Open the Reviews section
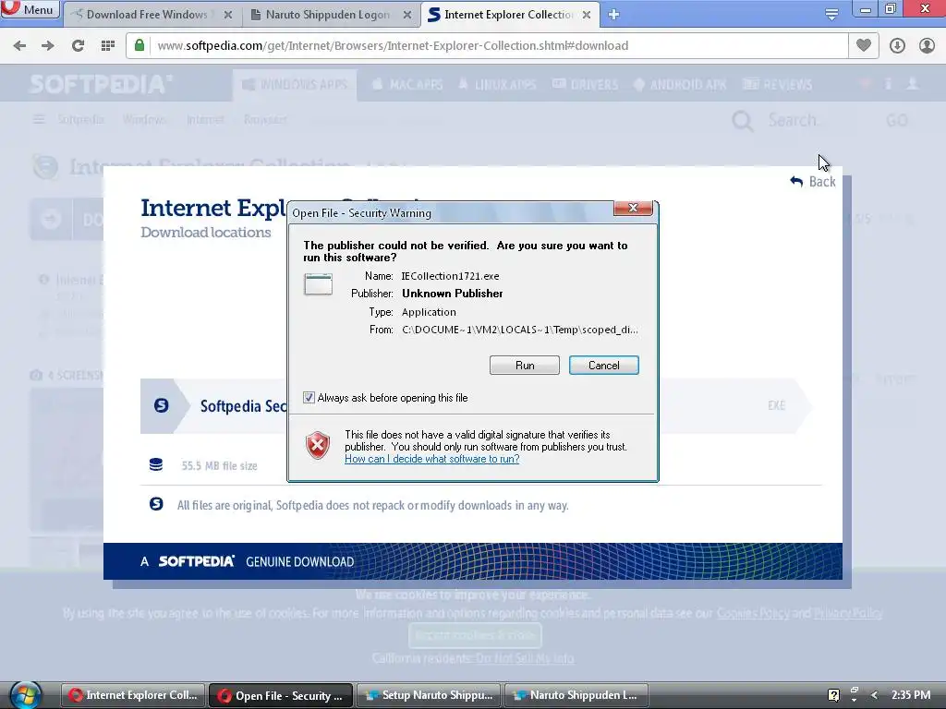The height and width of the screenshot is (709, 946). tap(777, 85)
